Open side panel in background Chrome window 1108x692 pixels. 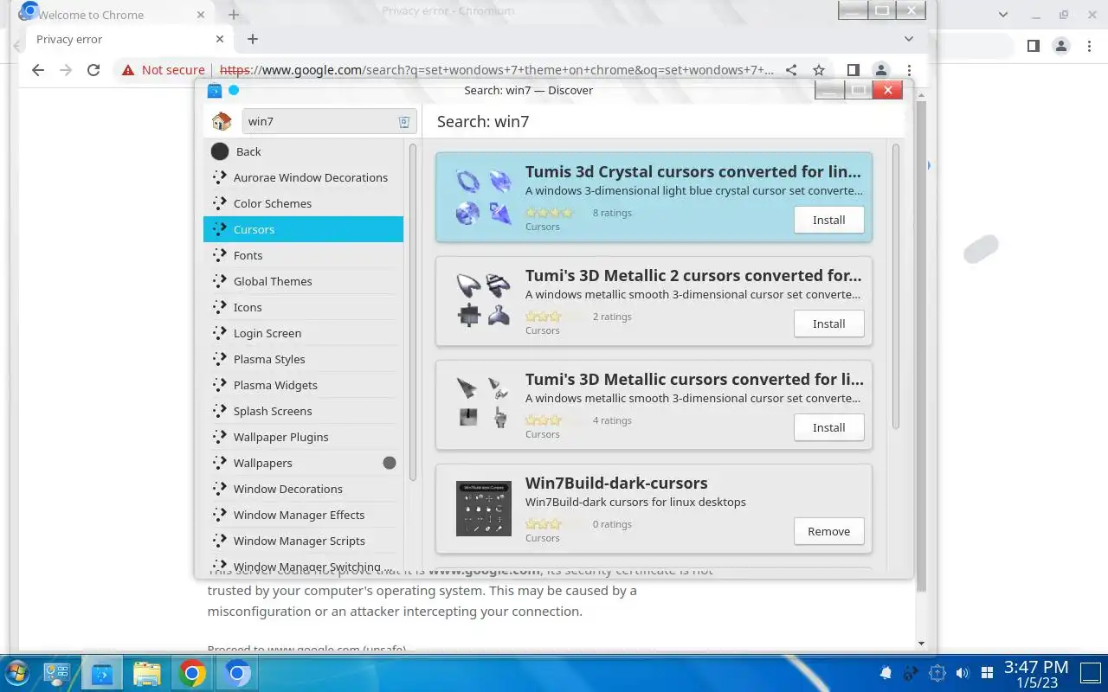tap(1033, 46)
